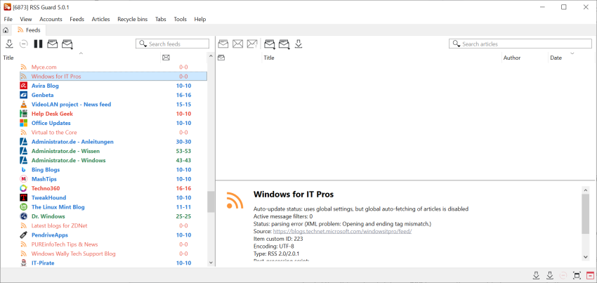Toggle sorting by the feed list Title column
This screenshot has width=597, height=283.
[x=8, y=58]
